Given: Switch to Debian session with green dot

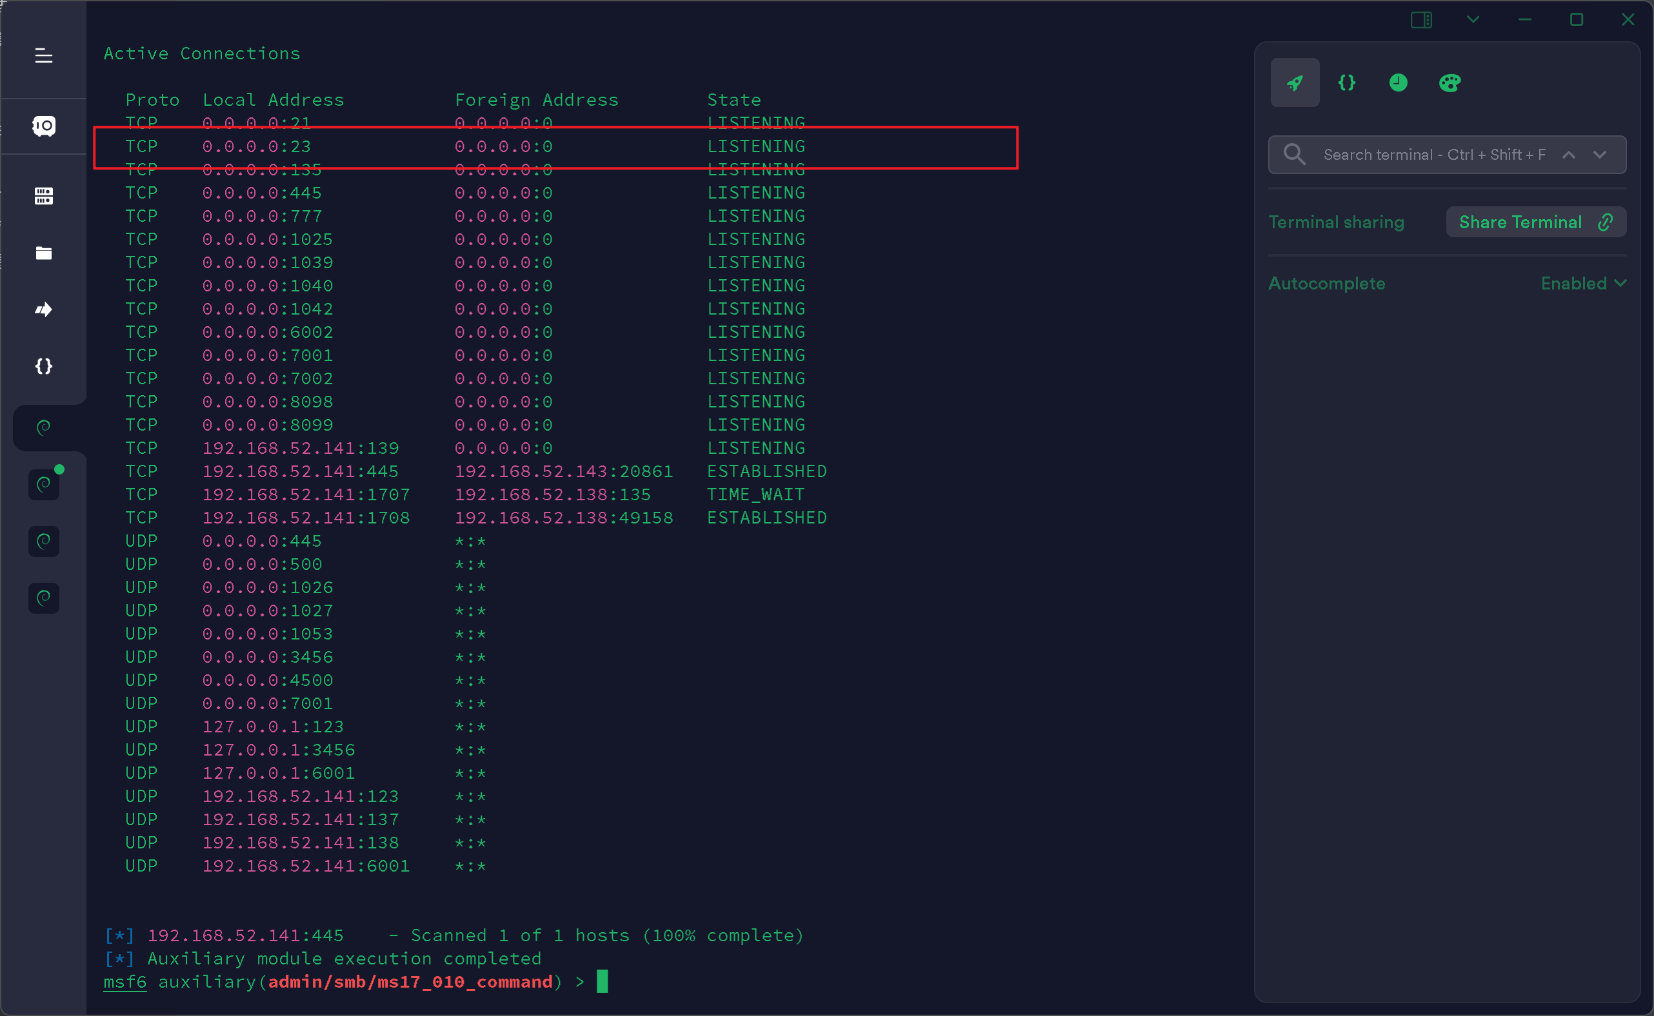Looking at the screenshot, I should pos(44,485).
